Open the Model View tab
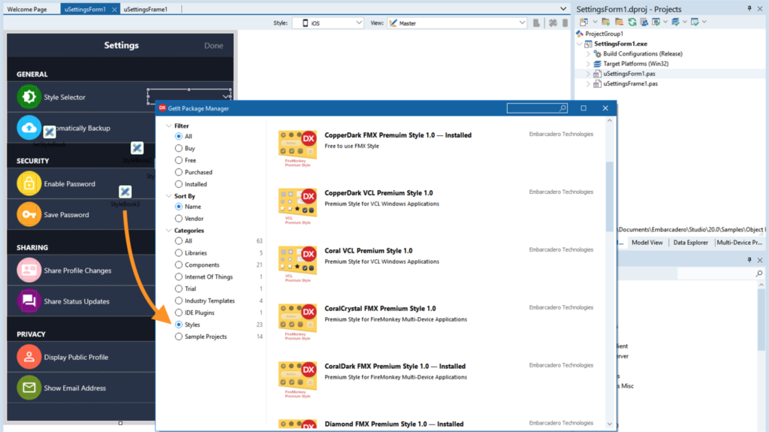 point(647,243)
